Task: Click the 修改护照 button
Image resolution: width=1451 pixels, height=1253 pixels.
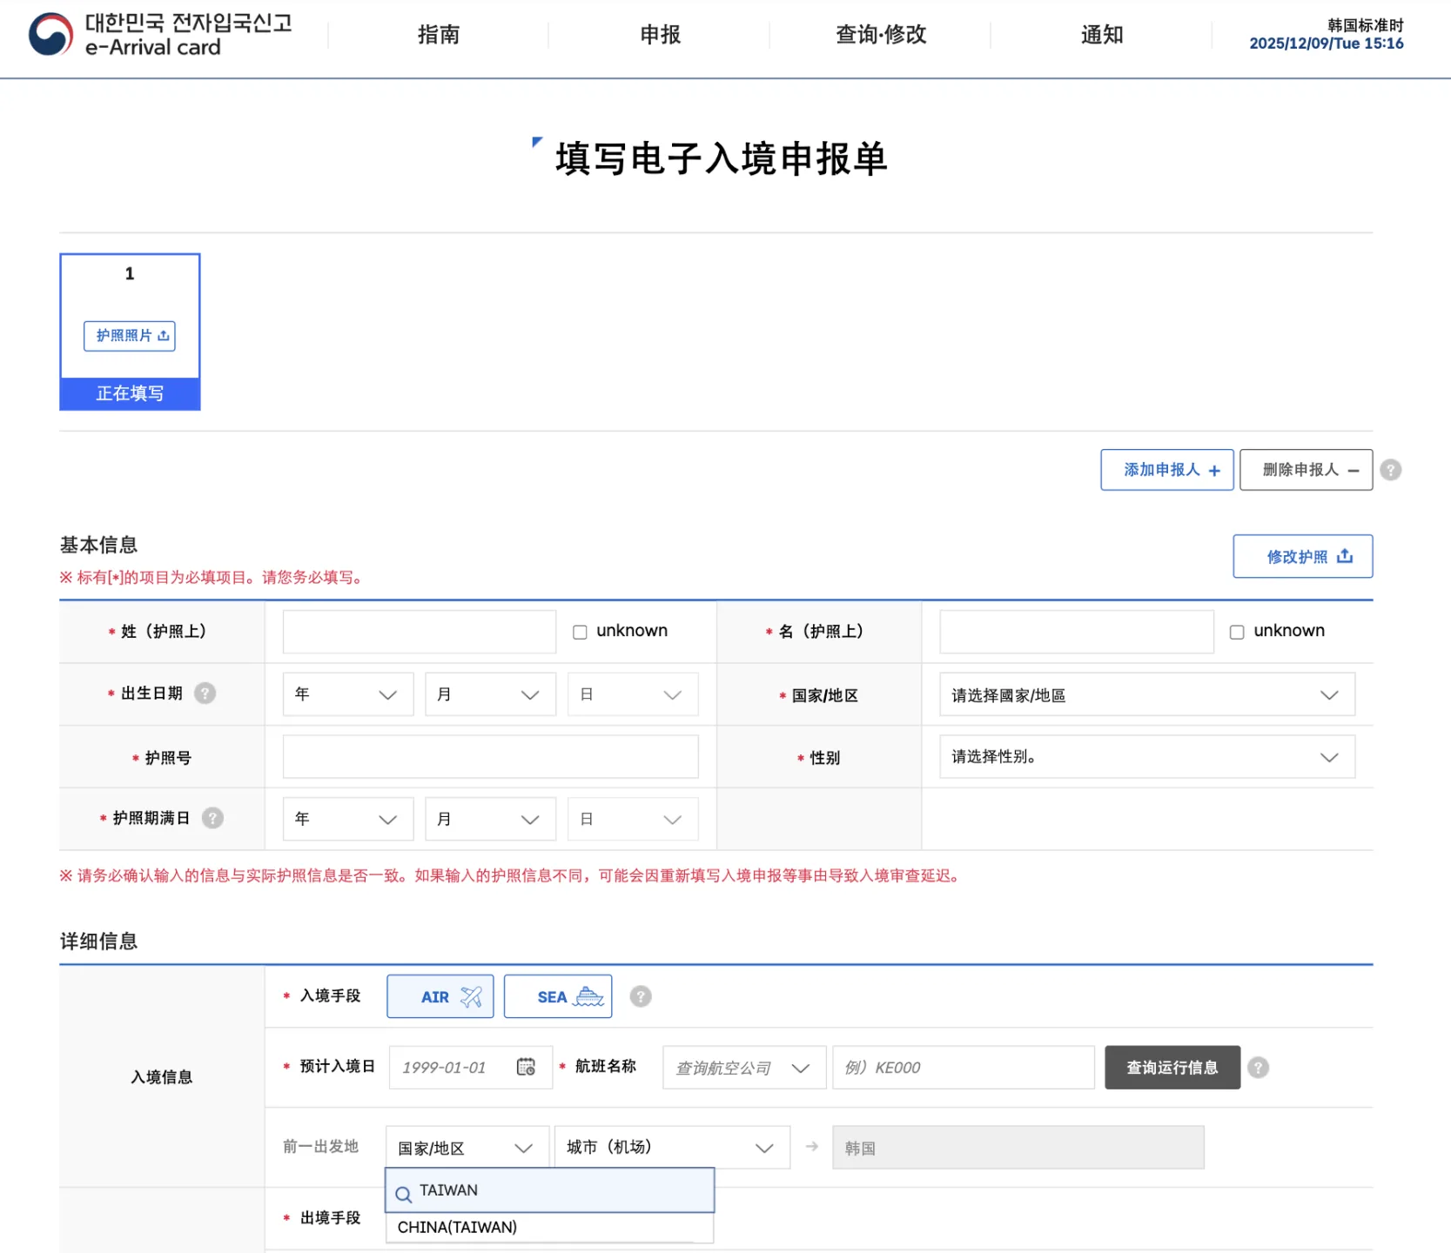Action: tap(1302, 555)
